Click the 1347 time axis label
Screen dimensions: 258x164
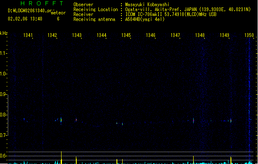[175, 35]
